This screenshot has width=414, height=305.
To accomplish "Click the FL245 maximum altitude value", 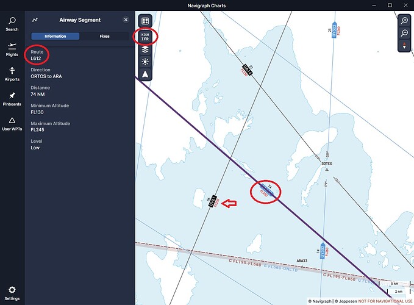I will click(37, 130).
